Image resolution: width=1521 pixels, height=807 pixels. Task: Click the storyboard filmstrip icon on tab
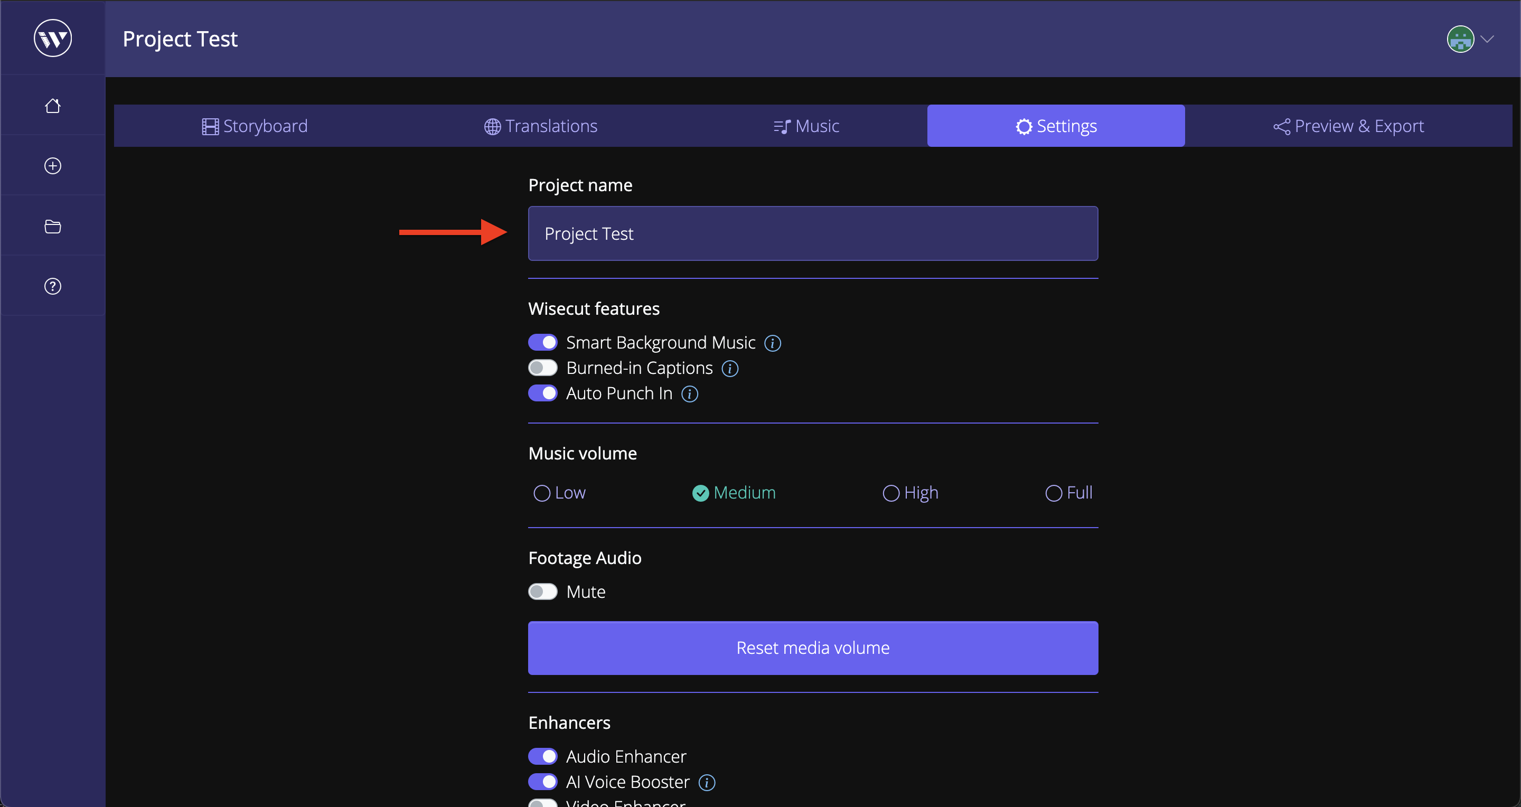click(x=209, y=126)
